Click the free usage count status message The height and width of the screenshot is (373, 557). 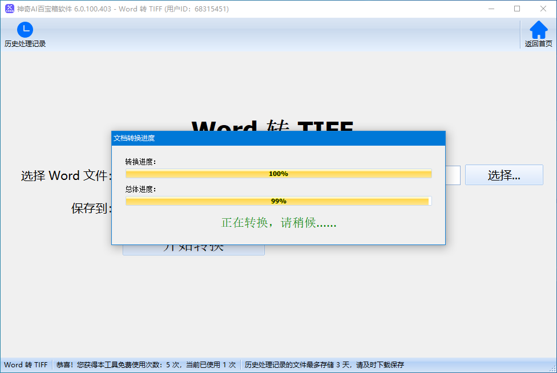click(146, 365)
